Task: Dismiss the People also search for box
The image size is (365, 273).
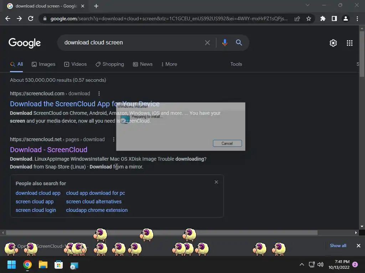Action: point(216,182)
